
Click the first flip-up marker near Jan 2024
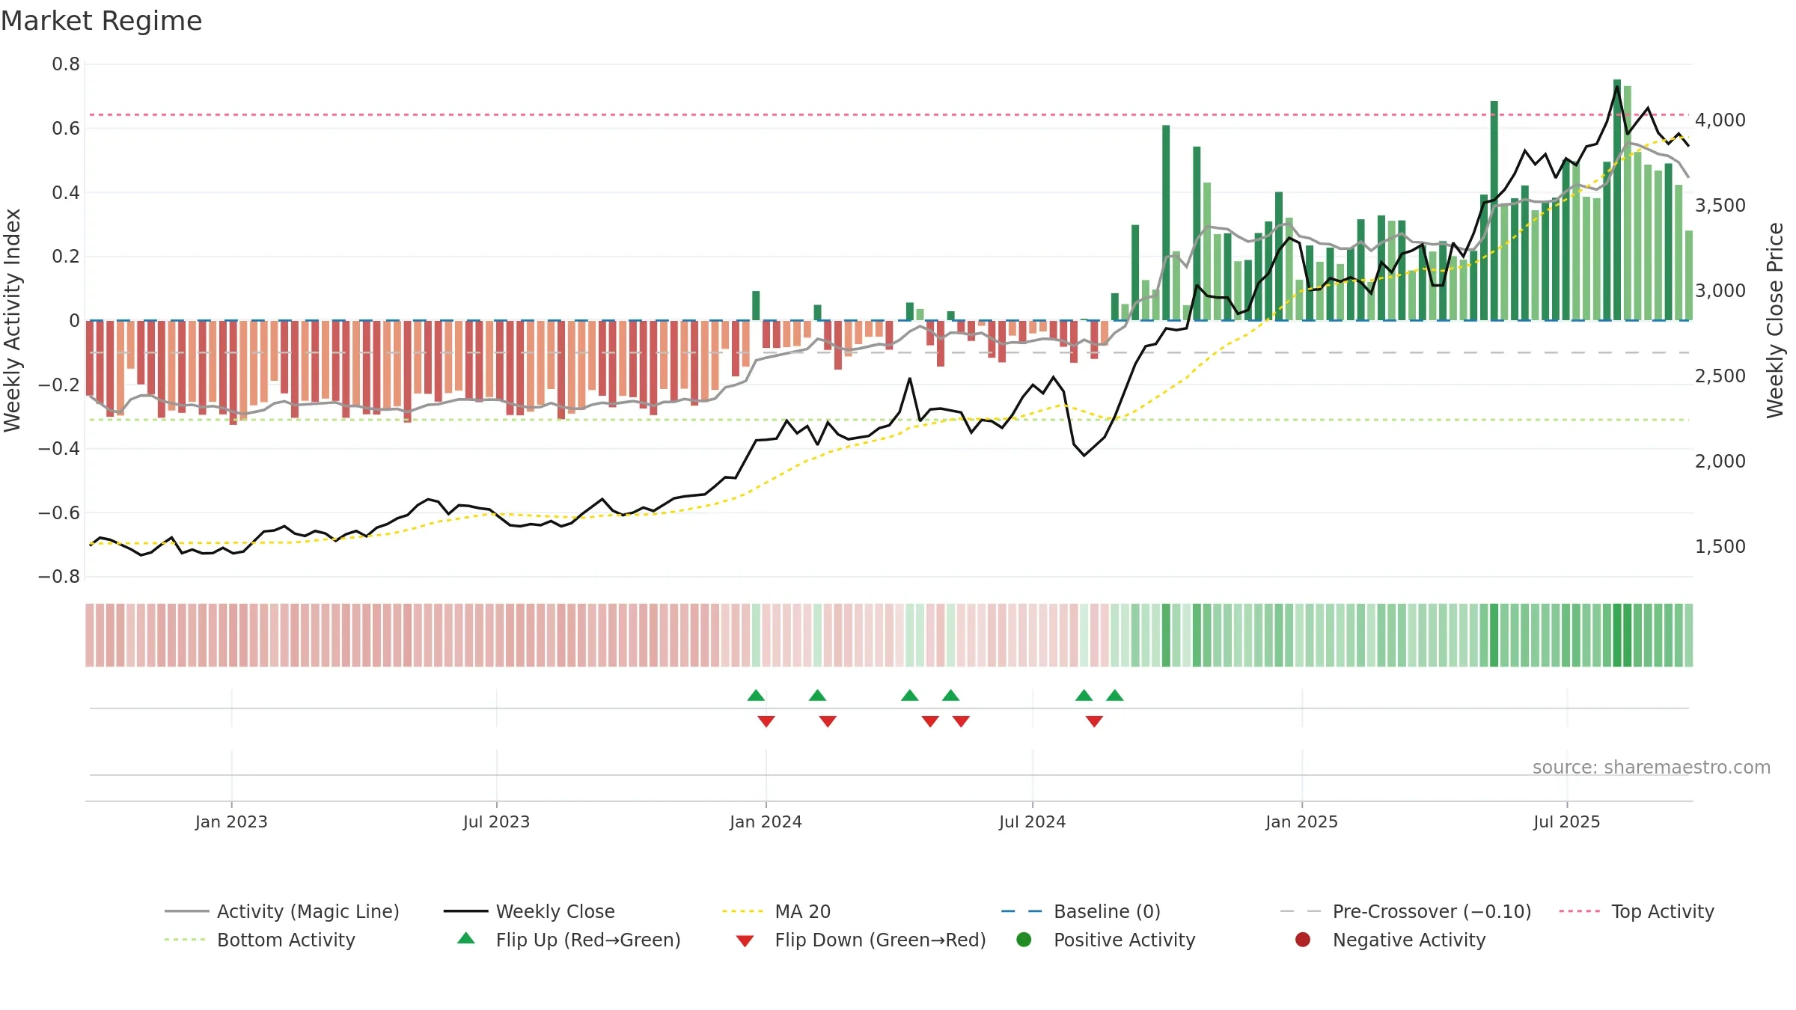point(756,696)
